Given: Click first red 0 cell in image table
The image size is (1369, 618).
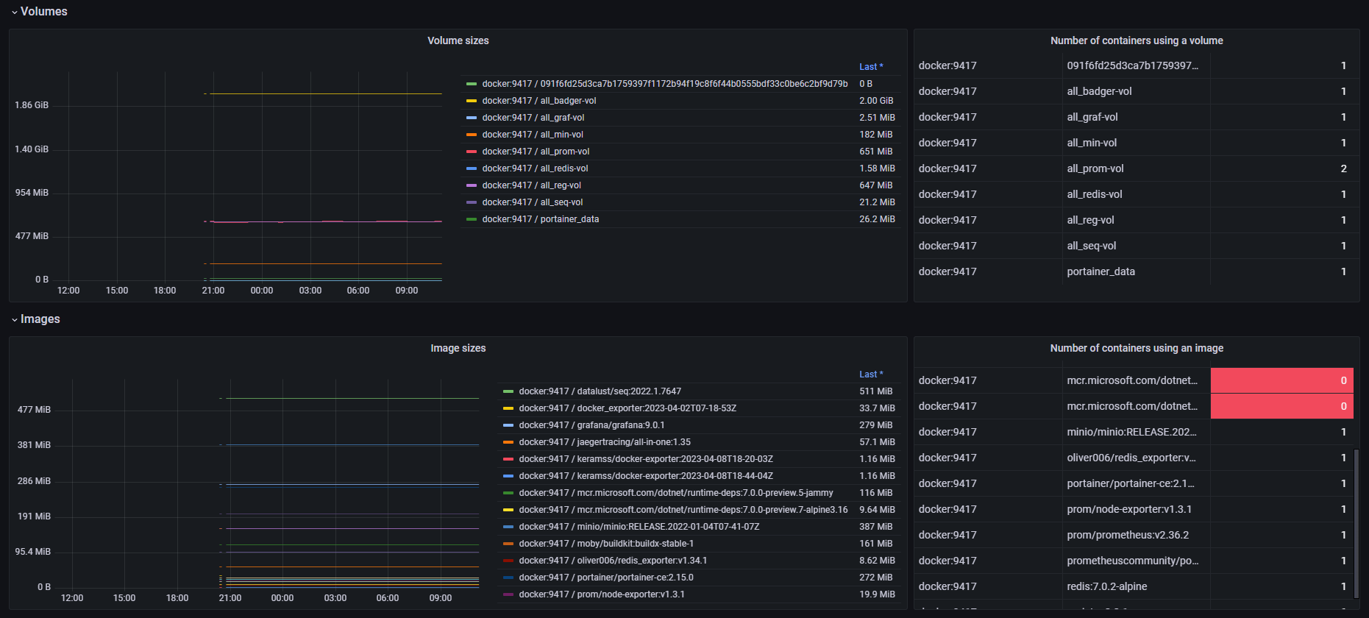Looking at the screenshot, I should 1281,380.
